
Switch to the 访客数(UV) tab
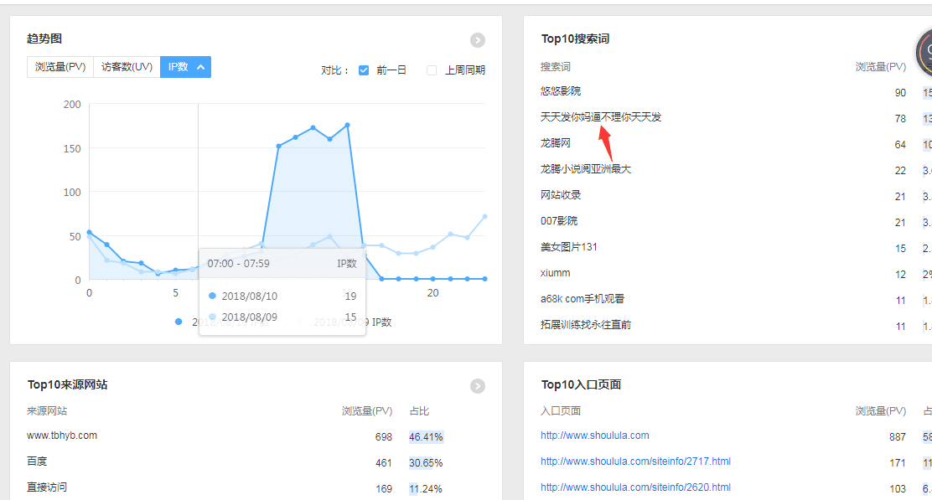pyautogui.click(x=126, y=65)
